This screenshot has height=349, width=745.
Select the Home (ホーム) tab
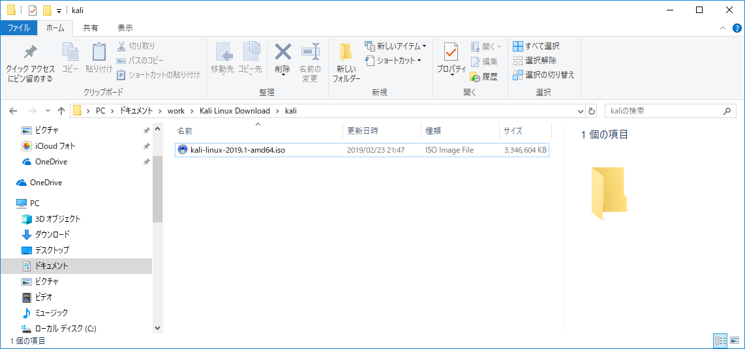(56, 28)
